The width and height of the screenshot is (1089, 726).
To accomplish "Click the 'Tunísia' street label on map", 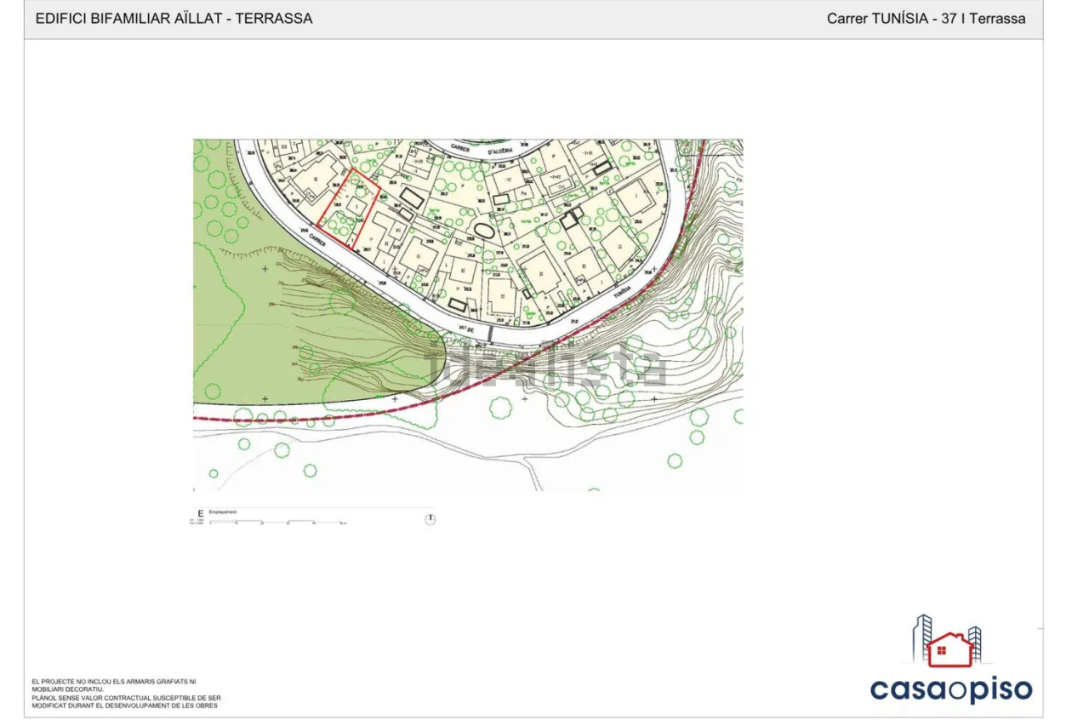I will 622,291.
